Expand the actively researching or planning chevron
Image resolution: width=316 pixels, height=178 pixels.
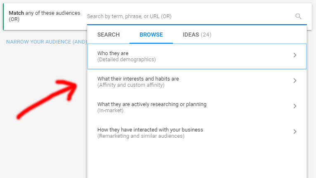click(x=295, y=106)
